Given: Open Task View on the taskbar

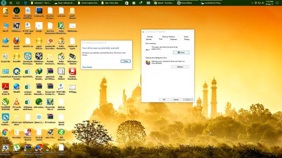Looking at the screenshot, I should (18, 3).
